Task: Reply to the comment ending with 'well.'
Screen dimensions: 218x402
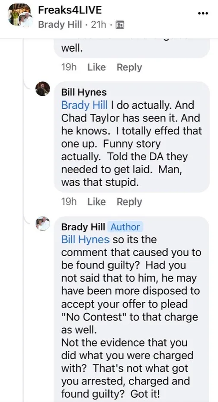Action: point(129,67)
